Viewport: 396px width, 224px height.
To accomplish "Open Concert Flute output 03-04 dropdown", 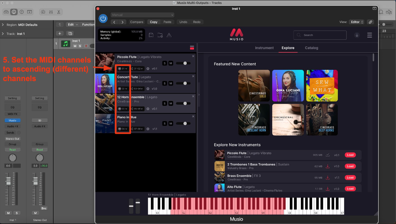I will tap(137, 89).
